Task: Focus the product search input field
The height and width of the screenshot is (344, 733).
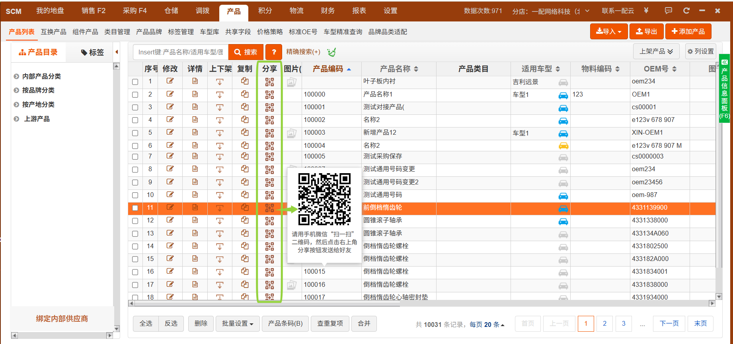Action: point(181,52)
